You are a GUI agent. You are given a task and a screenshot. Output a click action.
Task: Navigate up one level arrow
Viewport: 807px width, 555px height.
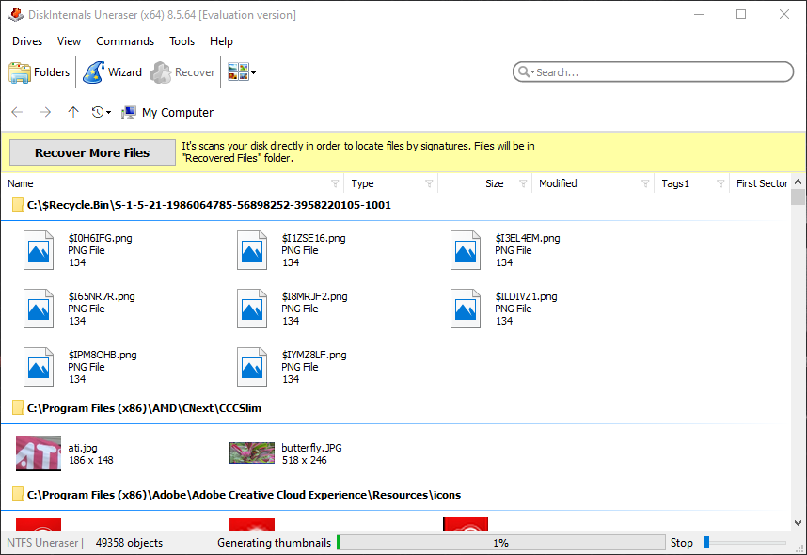coord(73,112)
